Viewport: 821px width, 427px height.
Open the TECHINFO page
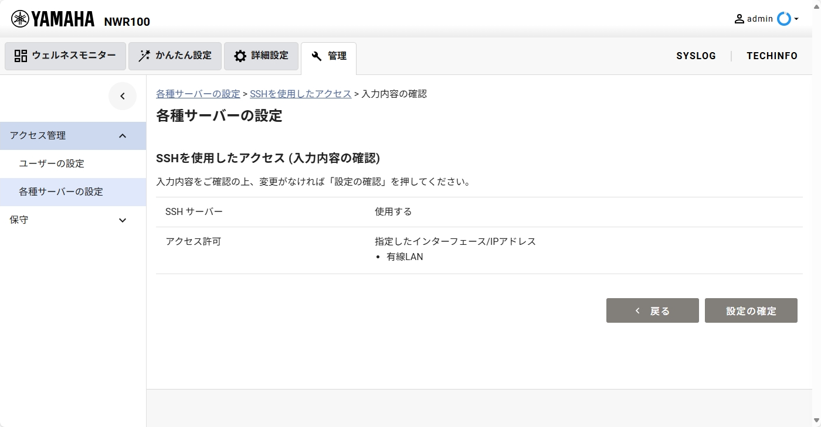[x=772, y=56]
